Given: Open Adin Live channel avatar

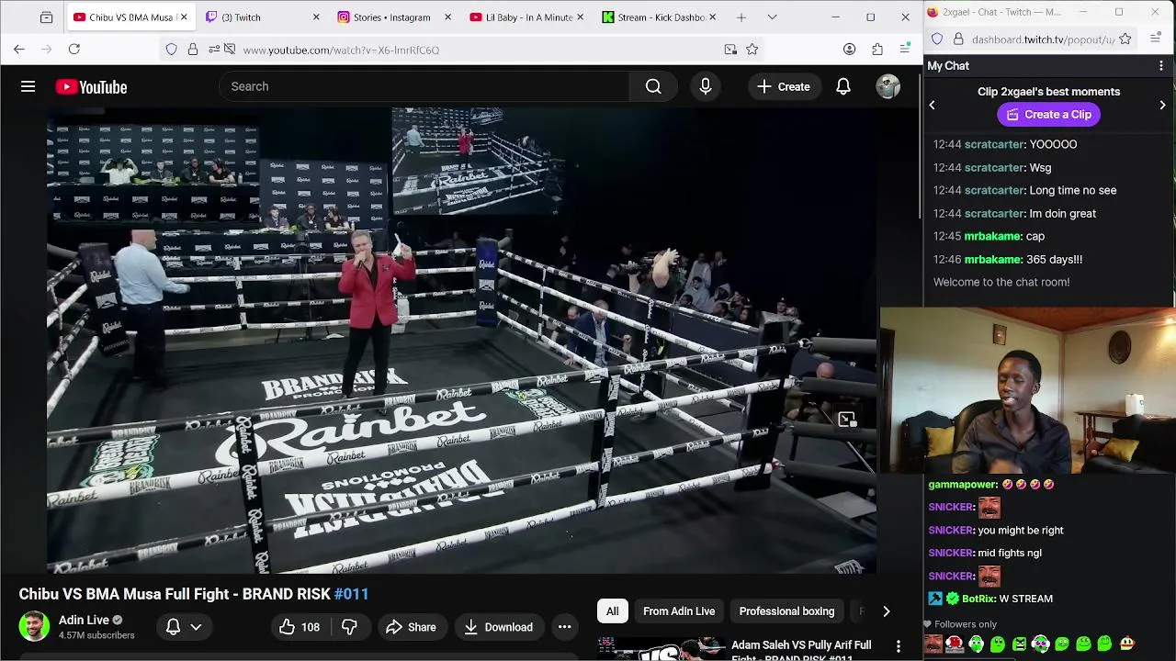Looking at the screenshot, I should (35, 627).
